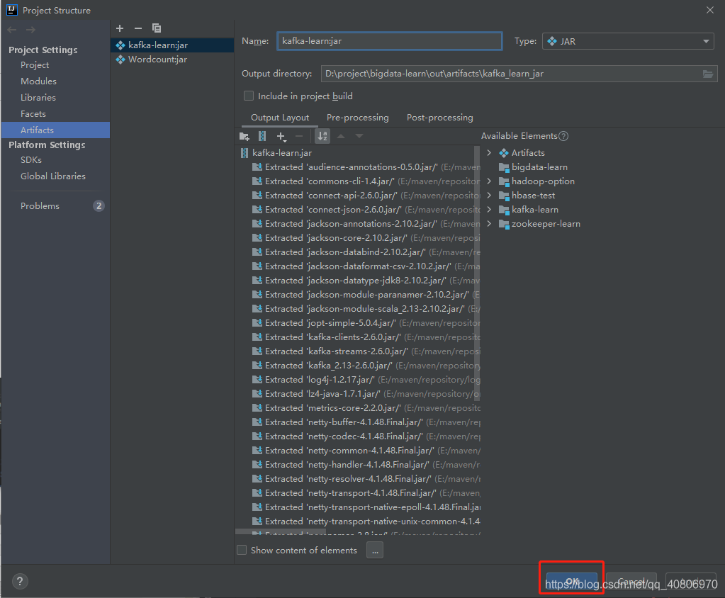The image size is (725, 598).
Task: Click Apply button
Action: pyautogui.click(x=691, y=582)
